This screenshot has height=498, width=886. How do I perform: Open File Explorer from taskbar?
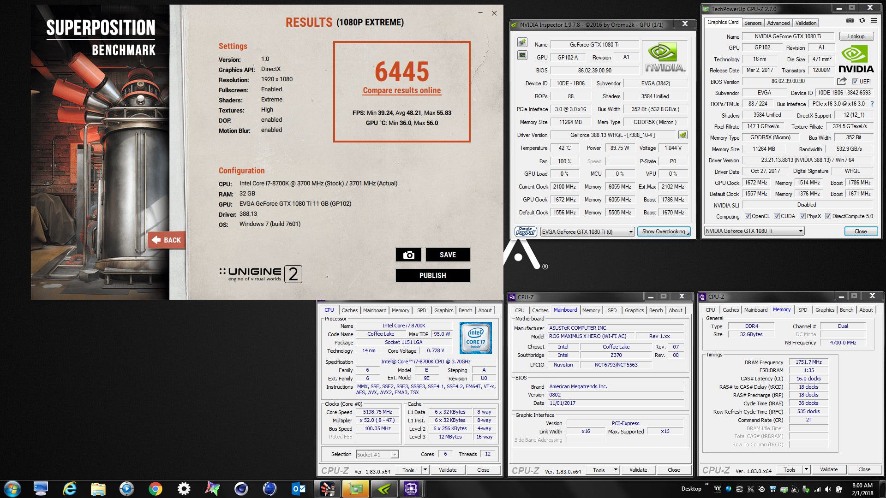coord(98,489)
